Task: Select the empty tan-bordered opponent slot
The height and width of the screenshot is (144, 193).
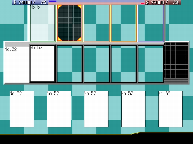Action: click(96, 23)
